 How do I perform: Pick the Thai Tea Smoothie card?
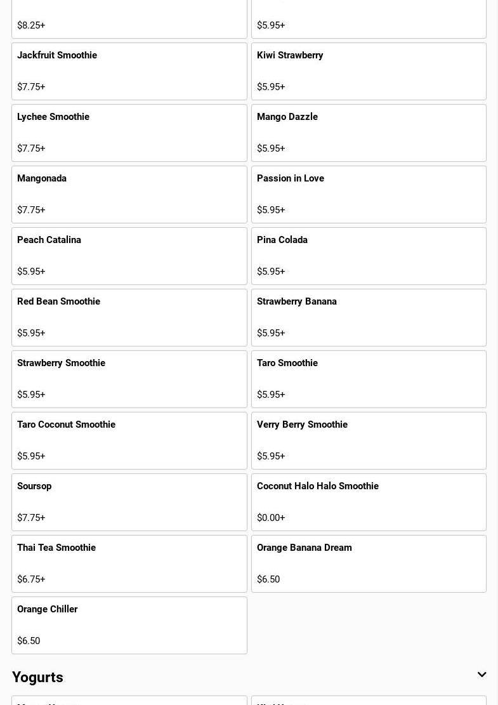[129, 563]
